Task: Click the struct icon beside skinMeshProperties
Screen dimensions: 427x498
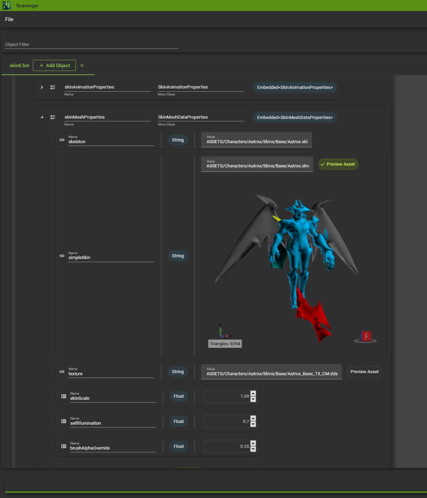Action: tap(53, 117)
